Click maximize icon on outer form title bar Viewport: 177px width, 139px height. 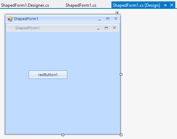[x=108, y=19]
